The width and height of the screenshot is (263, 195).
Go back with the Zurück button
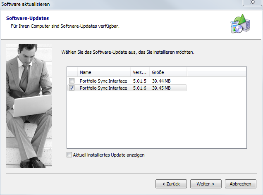click(171, 184)
